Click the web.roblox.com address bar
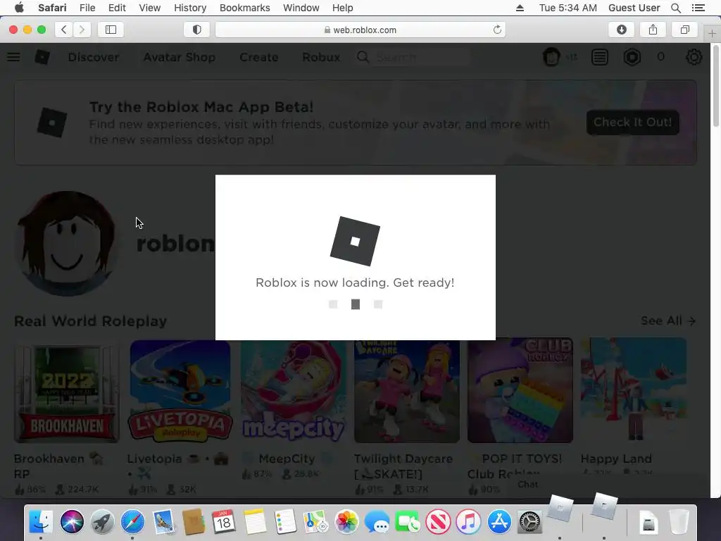The image size is (721, 541). click(x=360, y=30)
